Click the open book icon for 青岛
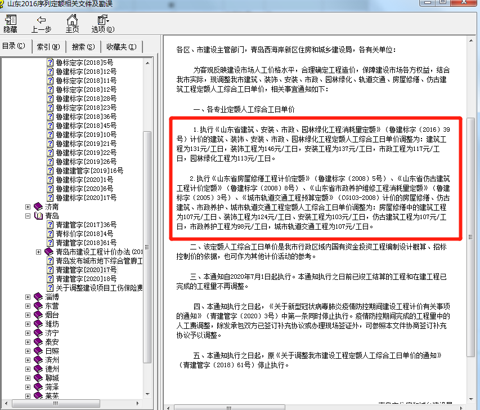480x410 pixels. click(x=38, y=216)
